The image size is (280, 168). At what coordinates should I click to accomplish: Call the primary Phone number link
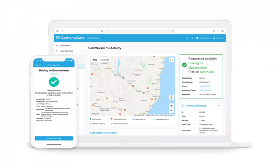205,86
